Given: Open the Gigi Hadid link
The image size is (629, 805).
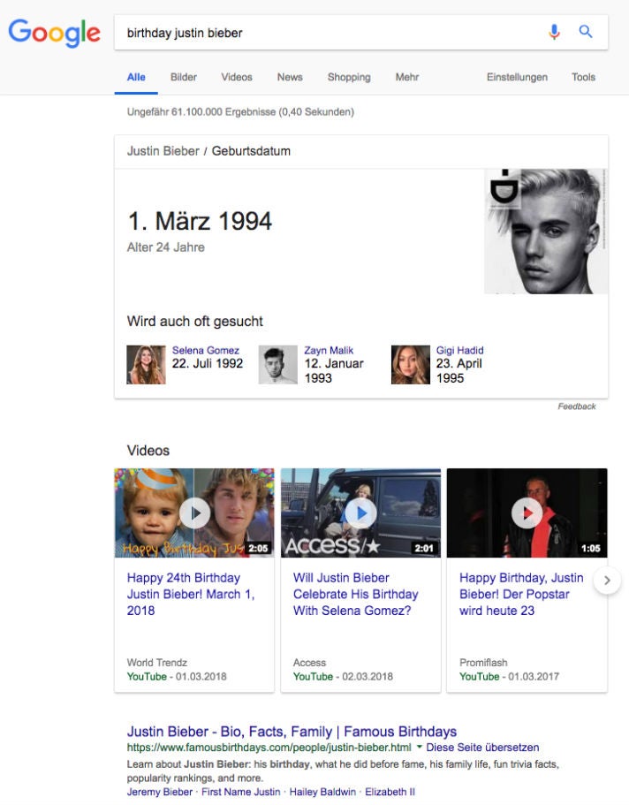Looking at the screenshot, I should click(459, 350).
